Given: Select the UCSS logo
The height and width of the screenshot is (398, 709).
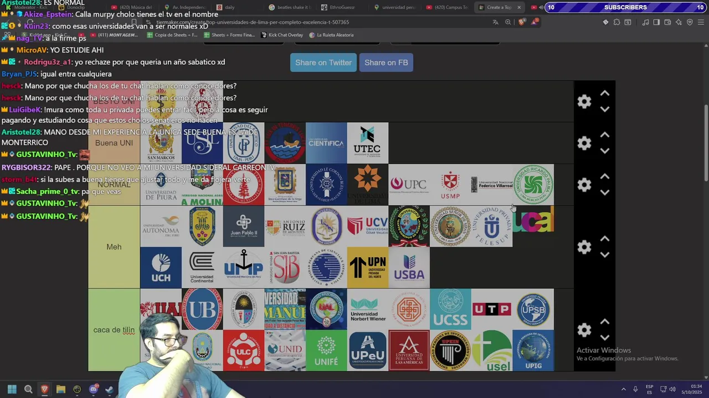Looking at the screenshot, I should [450, 309].
